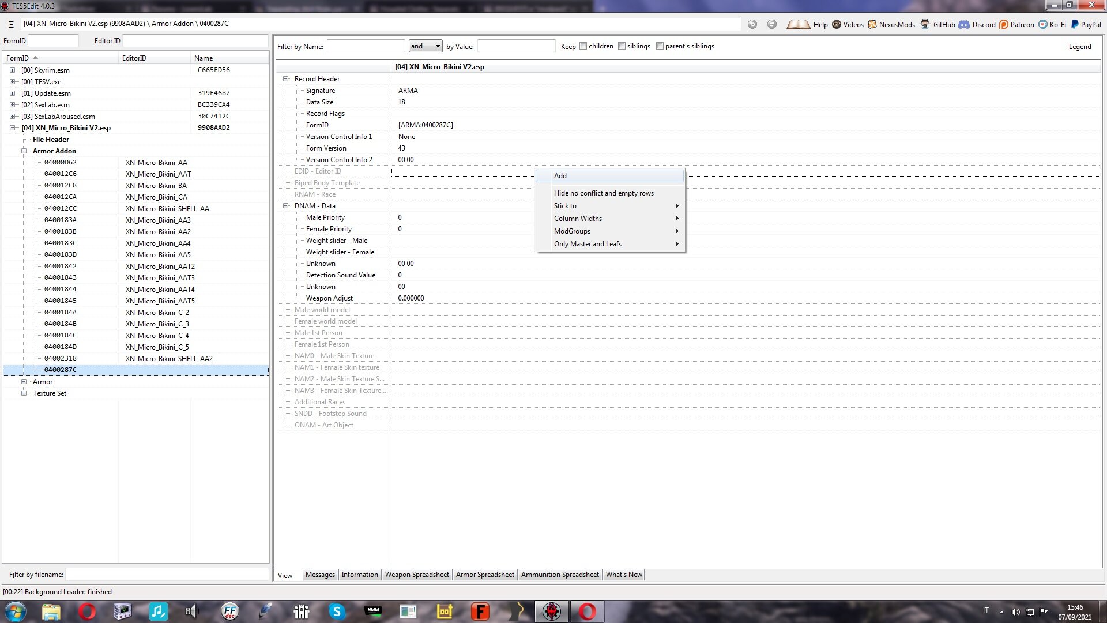Toggle Keep parent's siblings checkbox
This screenshot has height=623, width=1107.
coord(660,46)
